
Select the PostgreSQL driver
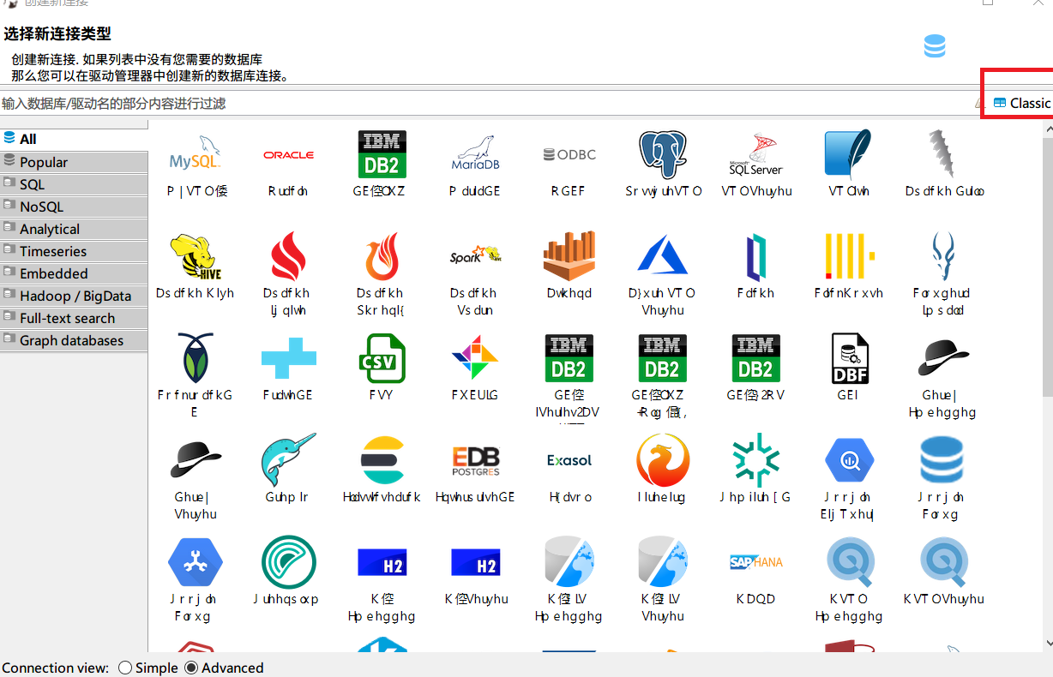[x=662, y=163]
